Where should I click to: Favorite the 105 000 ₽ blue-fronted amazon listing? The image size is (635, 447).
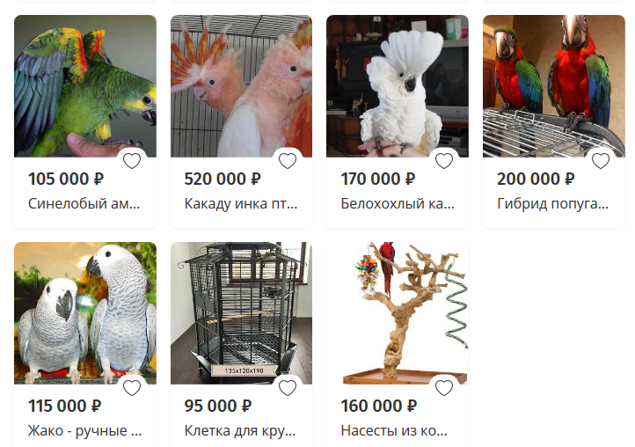132,161
